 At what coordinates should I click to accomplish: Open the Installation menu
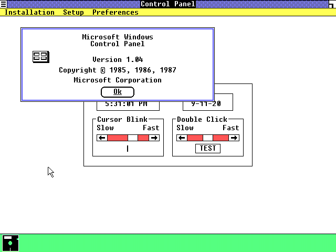click(29, 13)
